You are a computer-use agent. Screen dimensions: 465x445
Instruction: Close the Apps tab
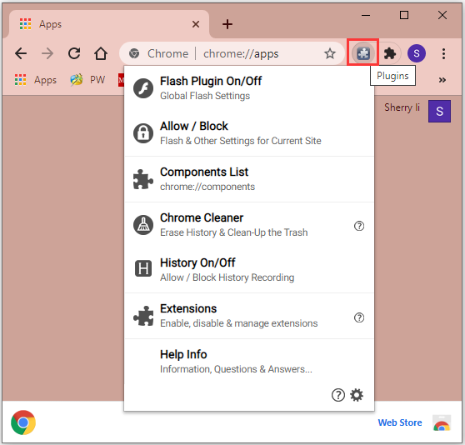196,24
